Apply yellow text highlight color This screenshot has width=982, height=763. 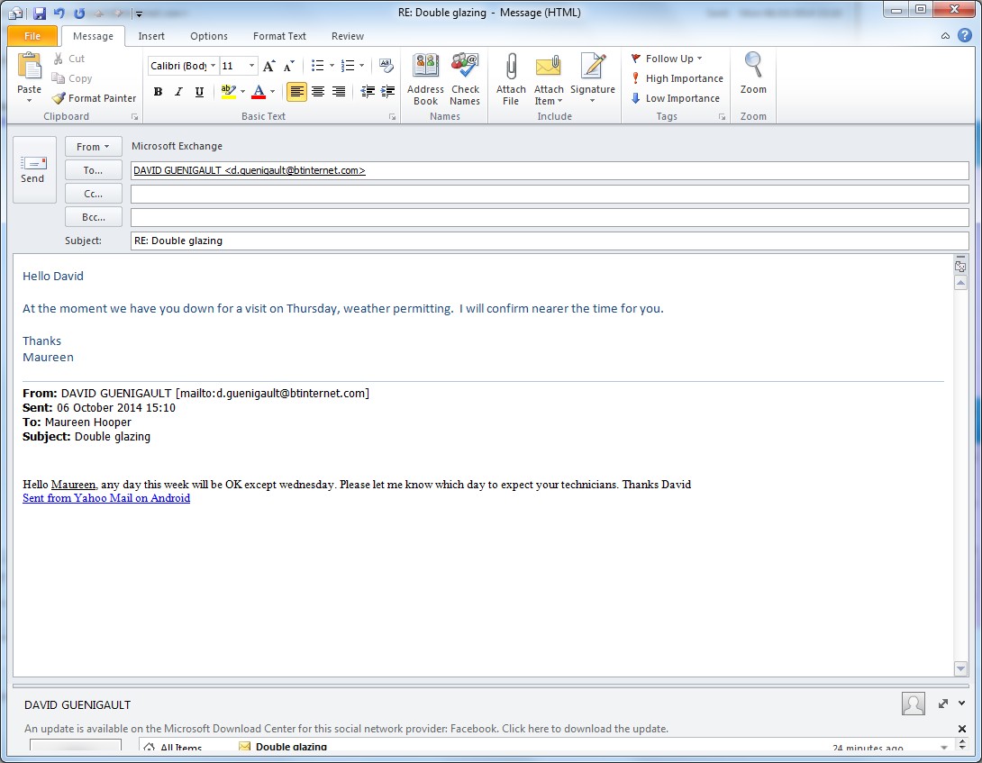(x=229, y=92)
